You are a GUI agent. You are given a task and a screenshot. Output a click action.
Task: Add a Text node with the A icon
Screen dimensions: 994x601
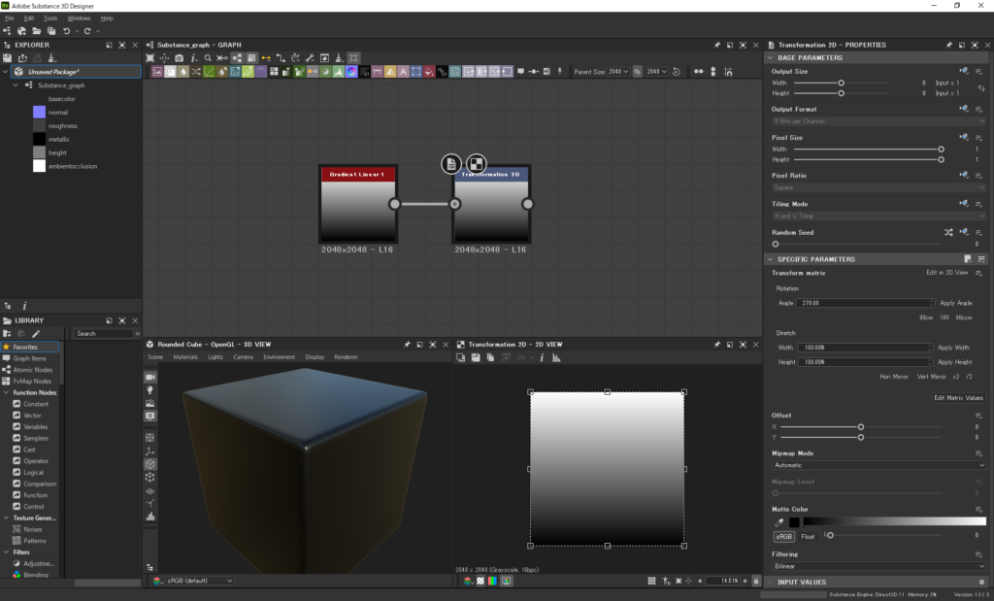click(403, 72)
